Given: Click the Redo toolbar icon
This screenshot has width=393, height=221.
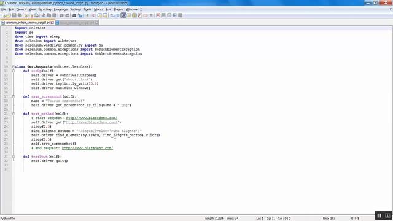Looking at the screenshot, I should pos(67,15).
